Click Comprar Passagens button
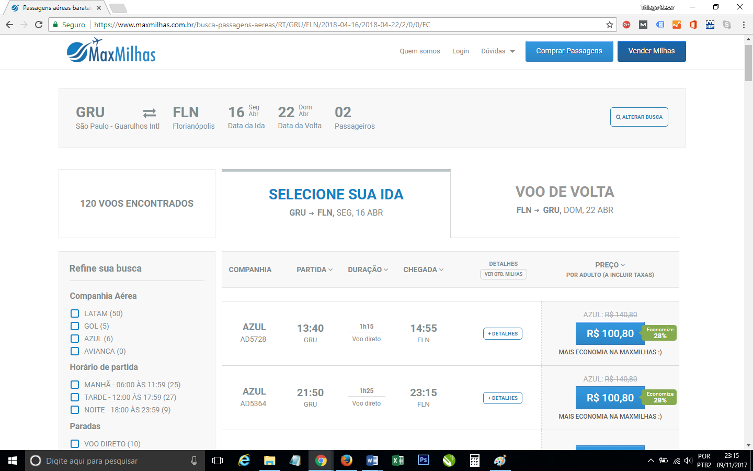 tap(569, 51)
